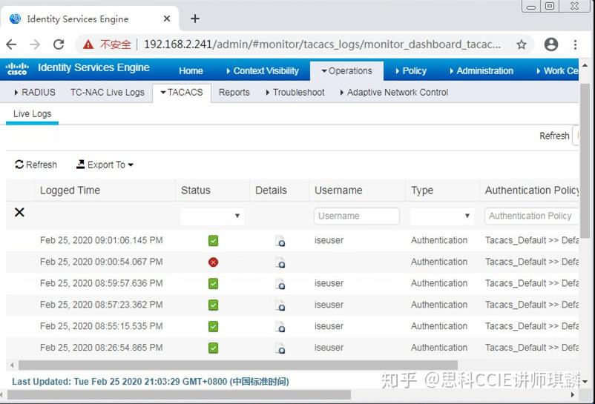Open the Type filter dropdown
This screenshot has width=595, height=404.
tap(441, 216)
